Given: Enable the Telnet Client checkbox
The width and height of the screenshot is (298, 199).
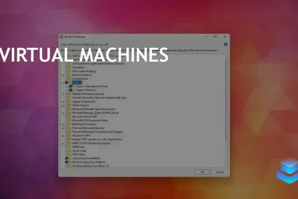Looking at the screenshot, I should [67, 151].
